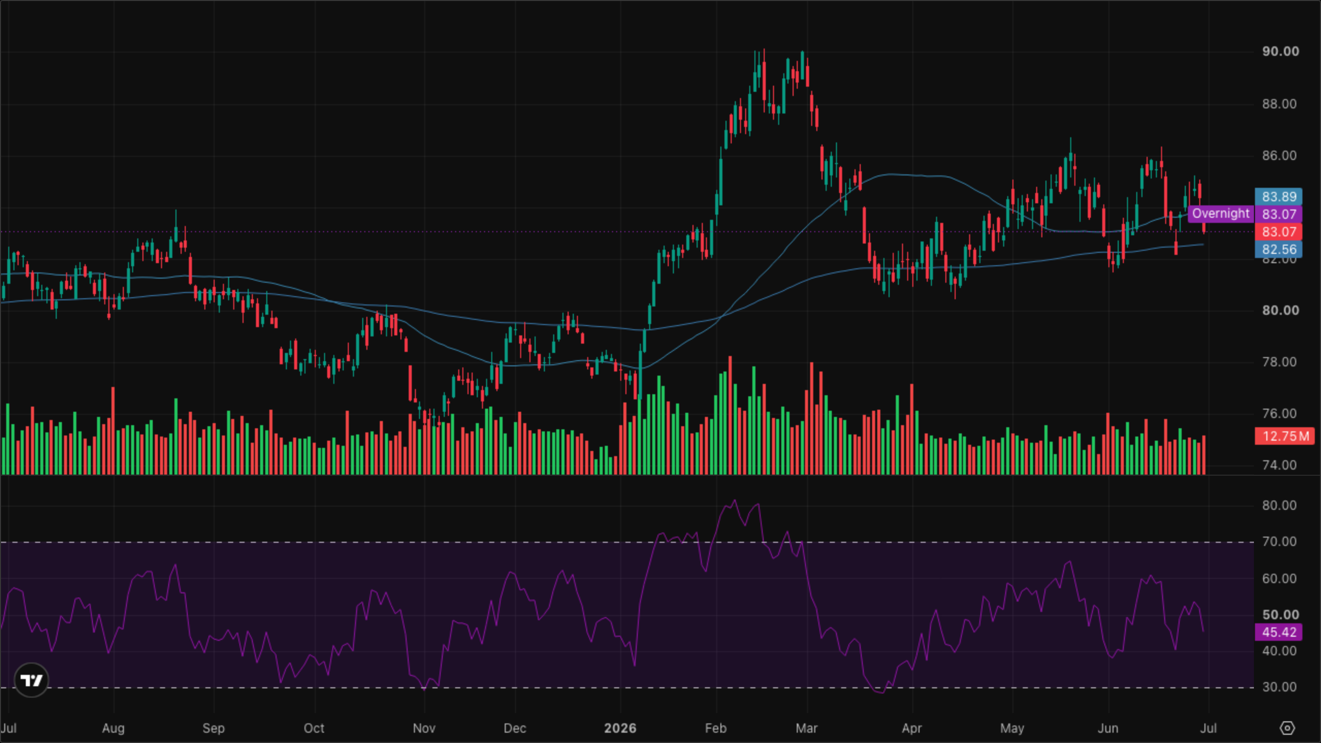The width and height of the screenshot is (1321, 743).
Task: Click the blue 82.56 moving average label
Action: tap(1279, 249)
